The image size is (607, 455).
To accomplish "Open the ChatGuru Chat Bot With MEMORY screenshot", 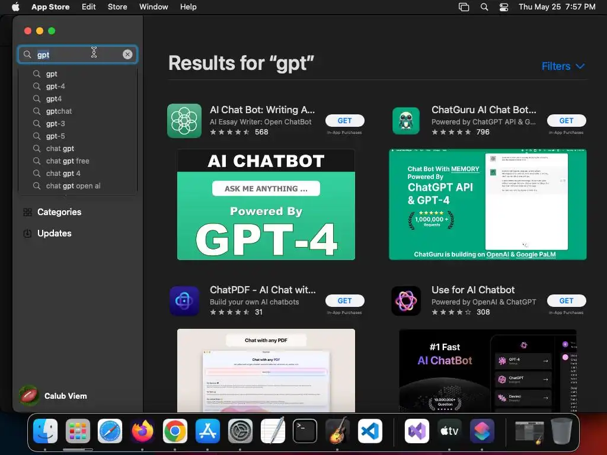I will (488, 204).
